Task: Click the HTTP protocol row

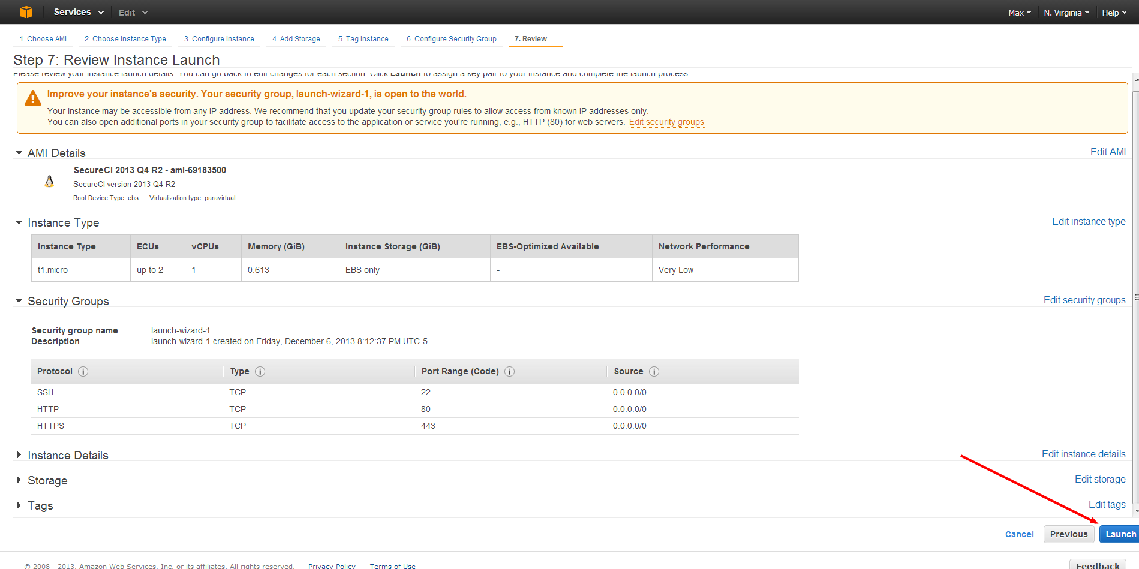Action: click(415, 410)
